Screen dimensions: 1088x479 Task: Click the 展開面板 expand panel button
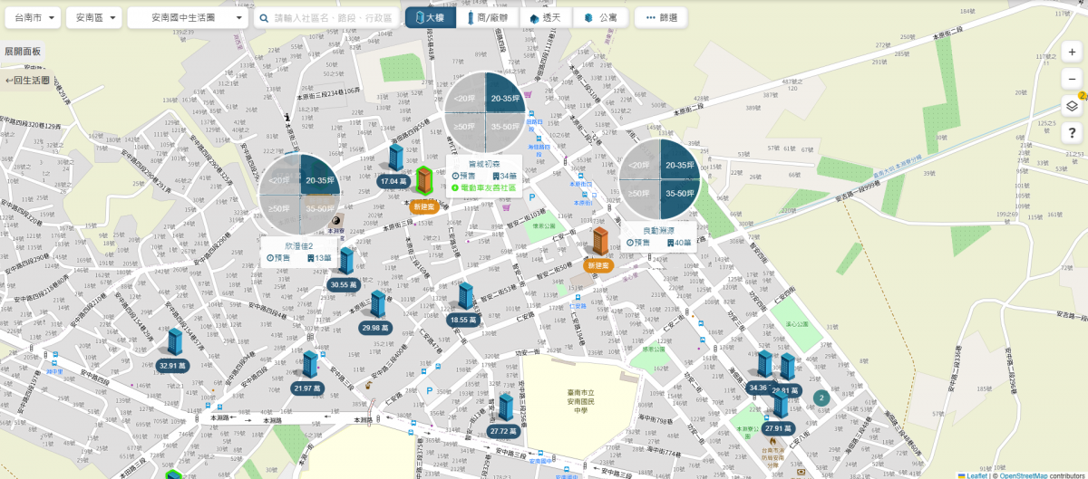point(22,53)
